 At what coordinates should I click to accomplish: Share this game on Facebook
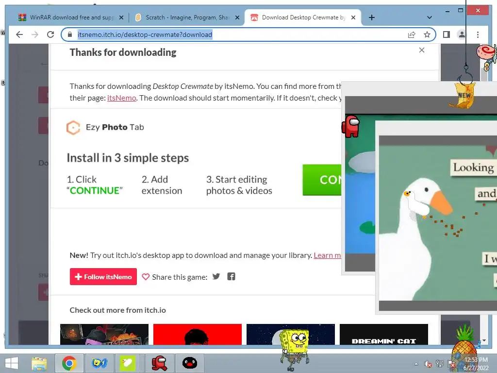point(232,276)
